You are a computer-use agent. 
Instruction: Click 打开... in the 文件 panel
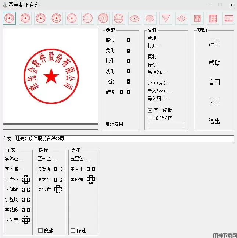(x=155, y=46)
